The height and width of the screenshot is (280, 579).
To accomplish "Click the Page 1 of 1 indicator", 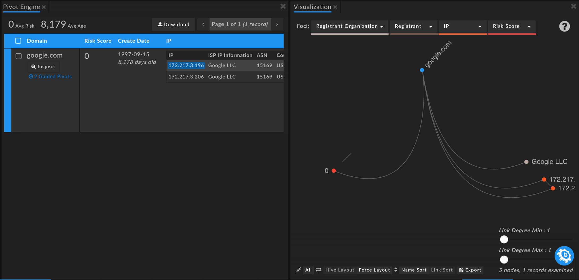I will coord(240,24).
